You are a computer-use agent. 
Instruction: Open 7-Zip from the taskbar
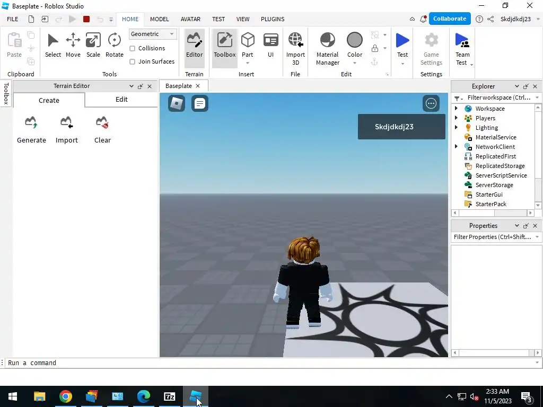[x=169, y=396]
